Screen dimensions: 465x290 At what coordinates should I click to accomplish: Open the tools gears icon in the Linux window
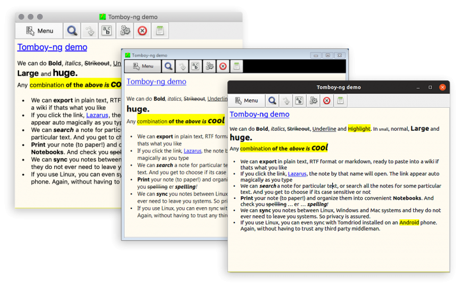tap(313, 101)
